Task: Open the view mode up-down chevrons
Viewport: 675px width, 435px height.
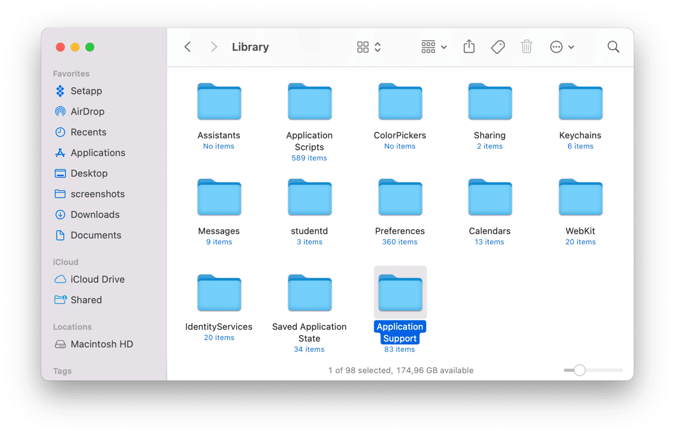Action: tap(378, 47)
